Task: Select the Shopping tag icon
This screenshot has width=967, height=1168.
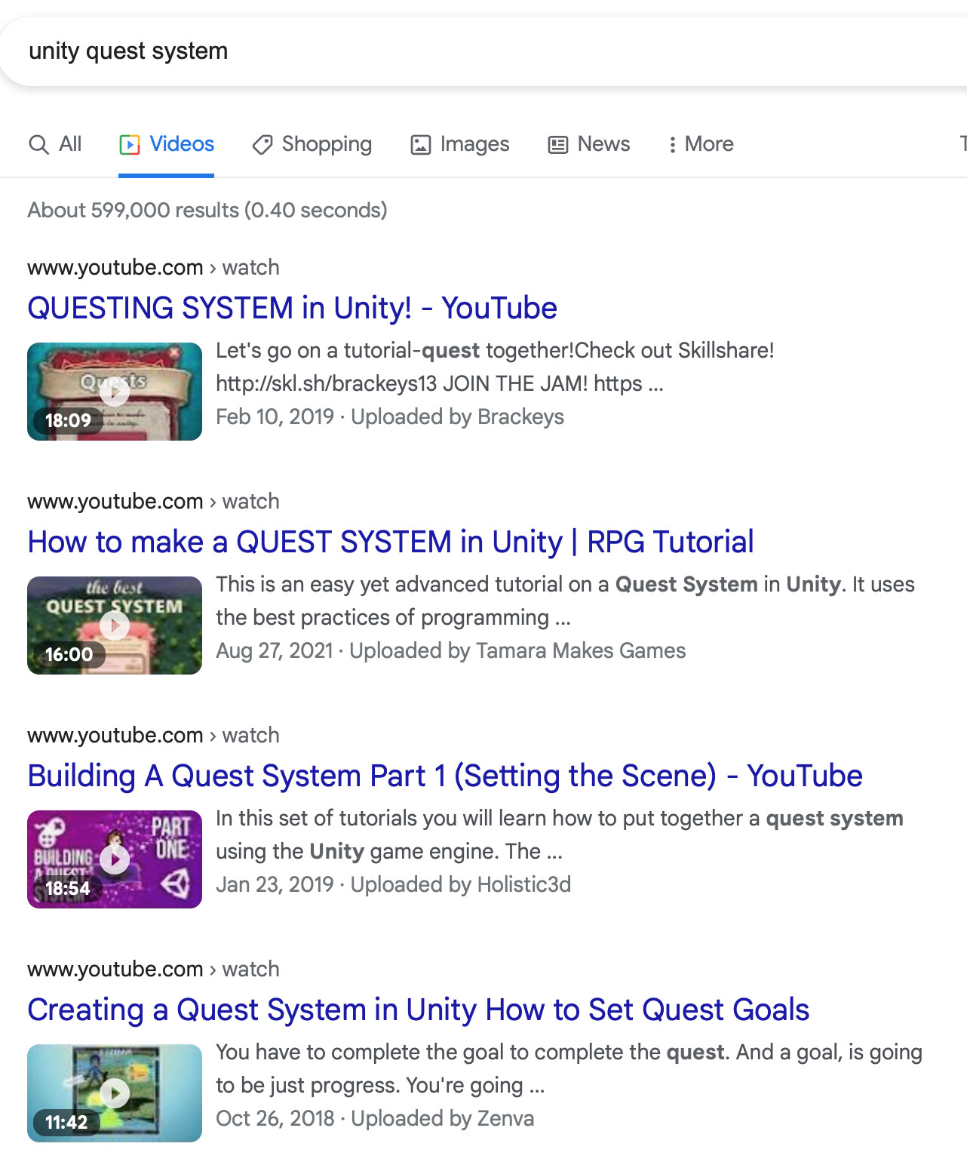Action: [262, 144]
